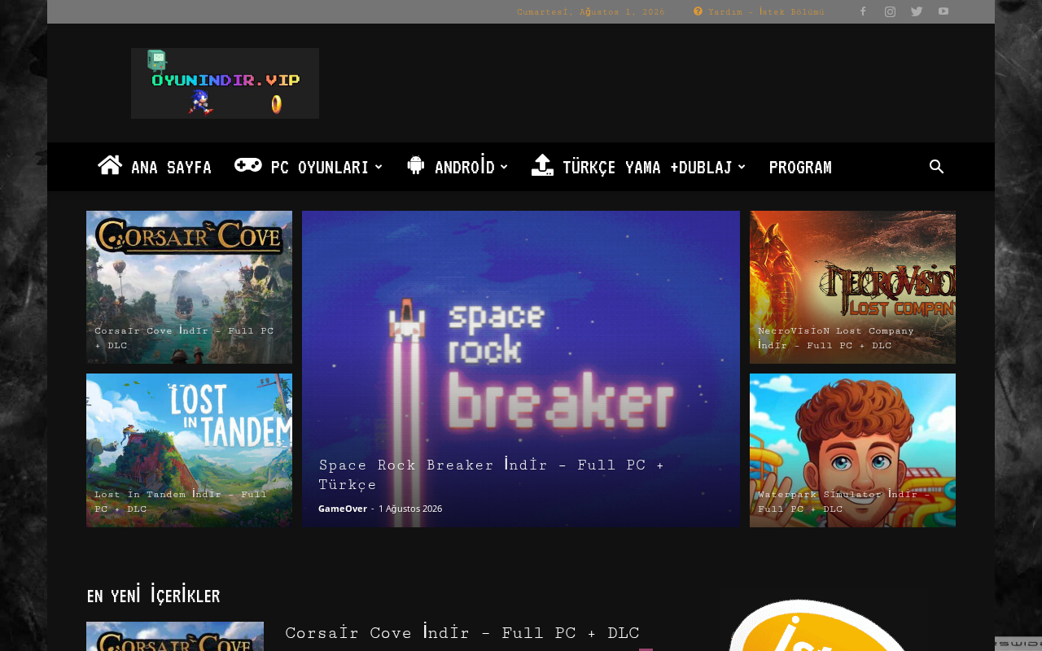Go to the Ana Sayfa menu item

tap(171, 168)
